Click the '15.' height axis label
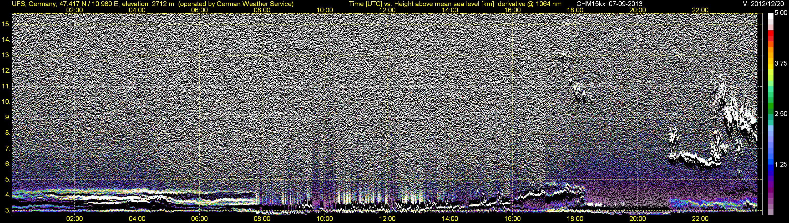The height and width of the screenshot is (223, 789). (x=6, y=24)
